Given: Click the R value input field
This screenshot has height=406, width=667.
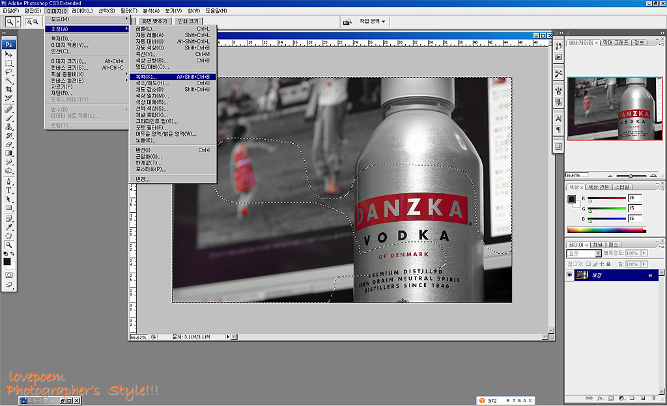Looking at the screenshot, I should (634, 198).
